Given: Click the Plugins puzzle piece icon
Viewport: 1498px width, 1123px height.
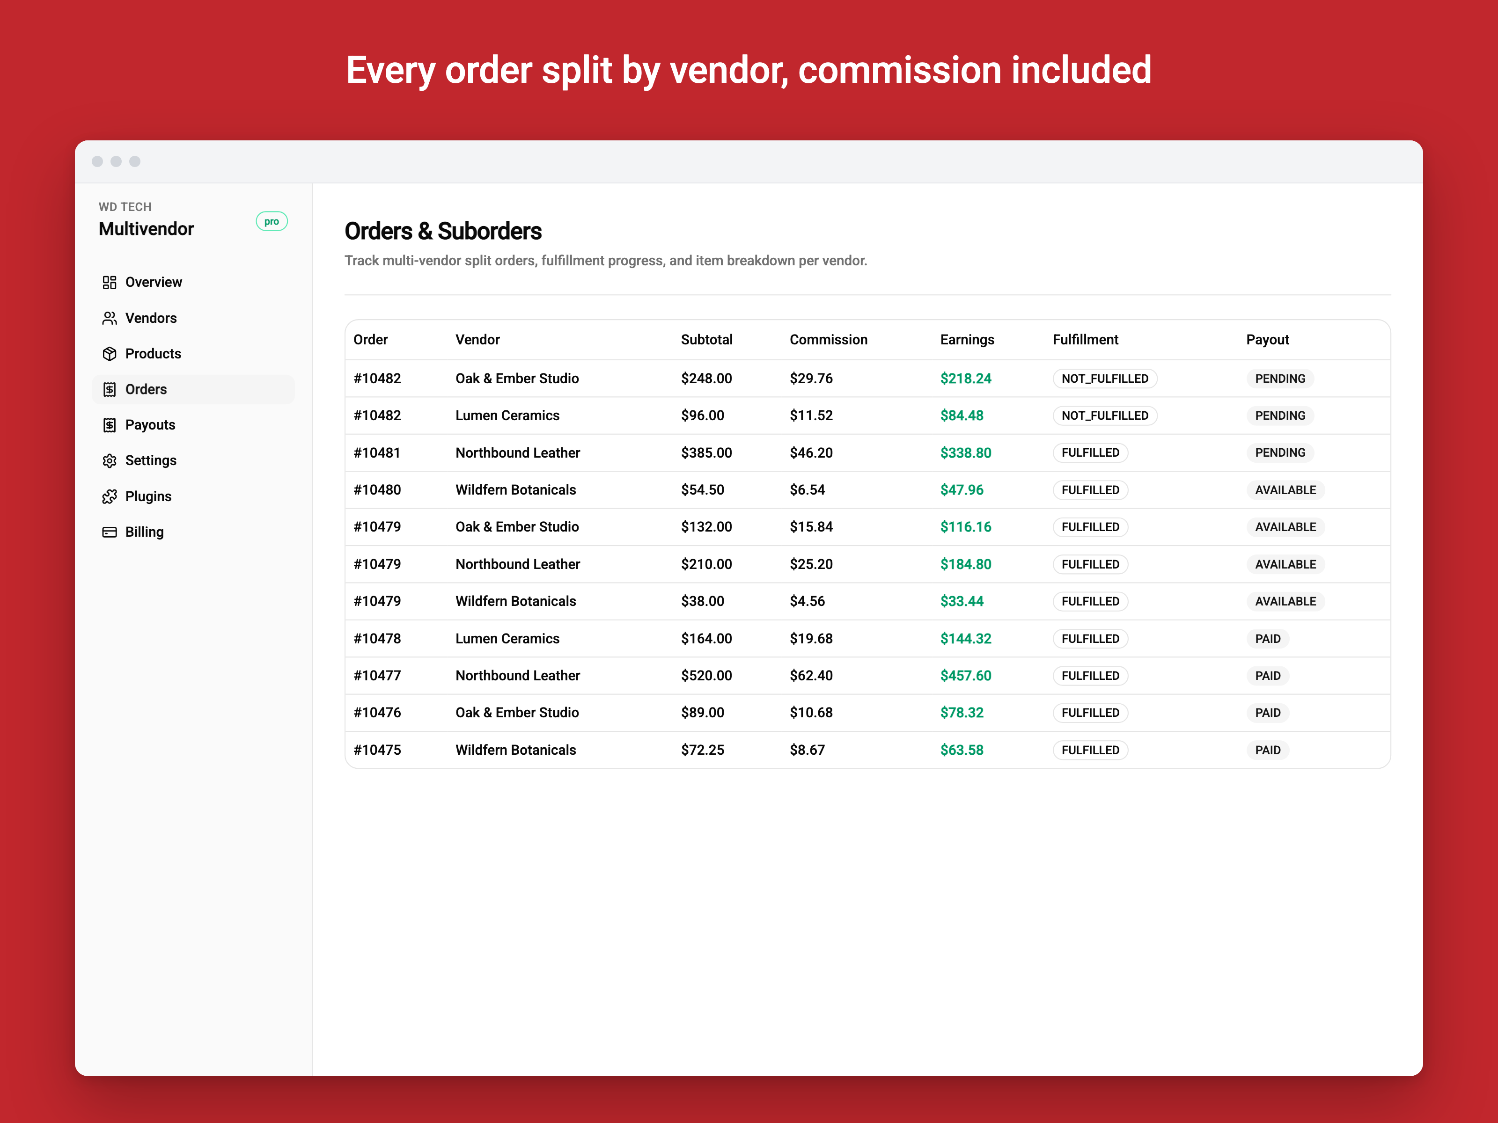Looking at the screenshot, I should point(109,496).
